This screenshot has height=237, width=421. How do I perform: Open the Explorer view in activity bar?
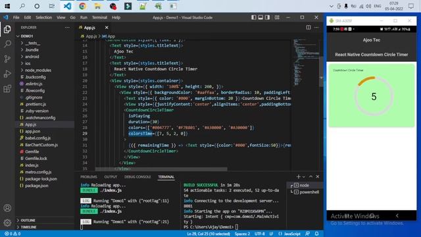click(x=7, y=29)
